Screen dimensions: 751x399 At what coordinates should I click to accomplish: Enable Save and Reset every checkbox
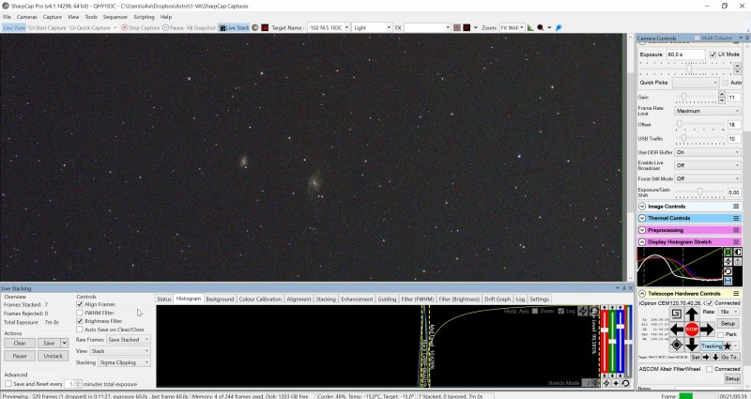click(8, 384)
